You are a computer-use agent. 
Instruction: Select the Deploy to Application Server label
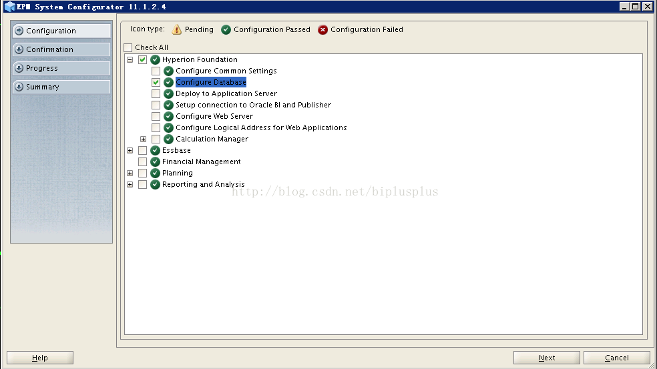point(226,93)
